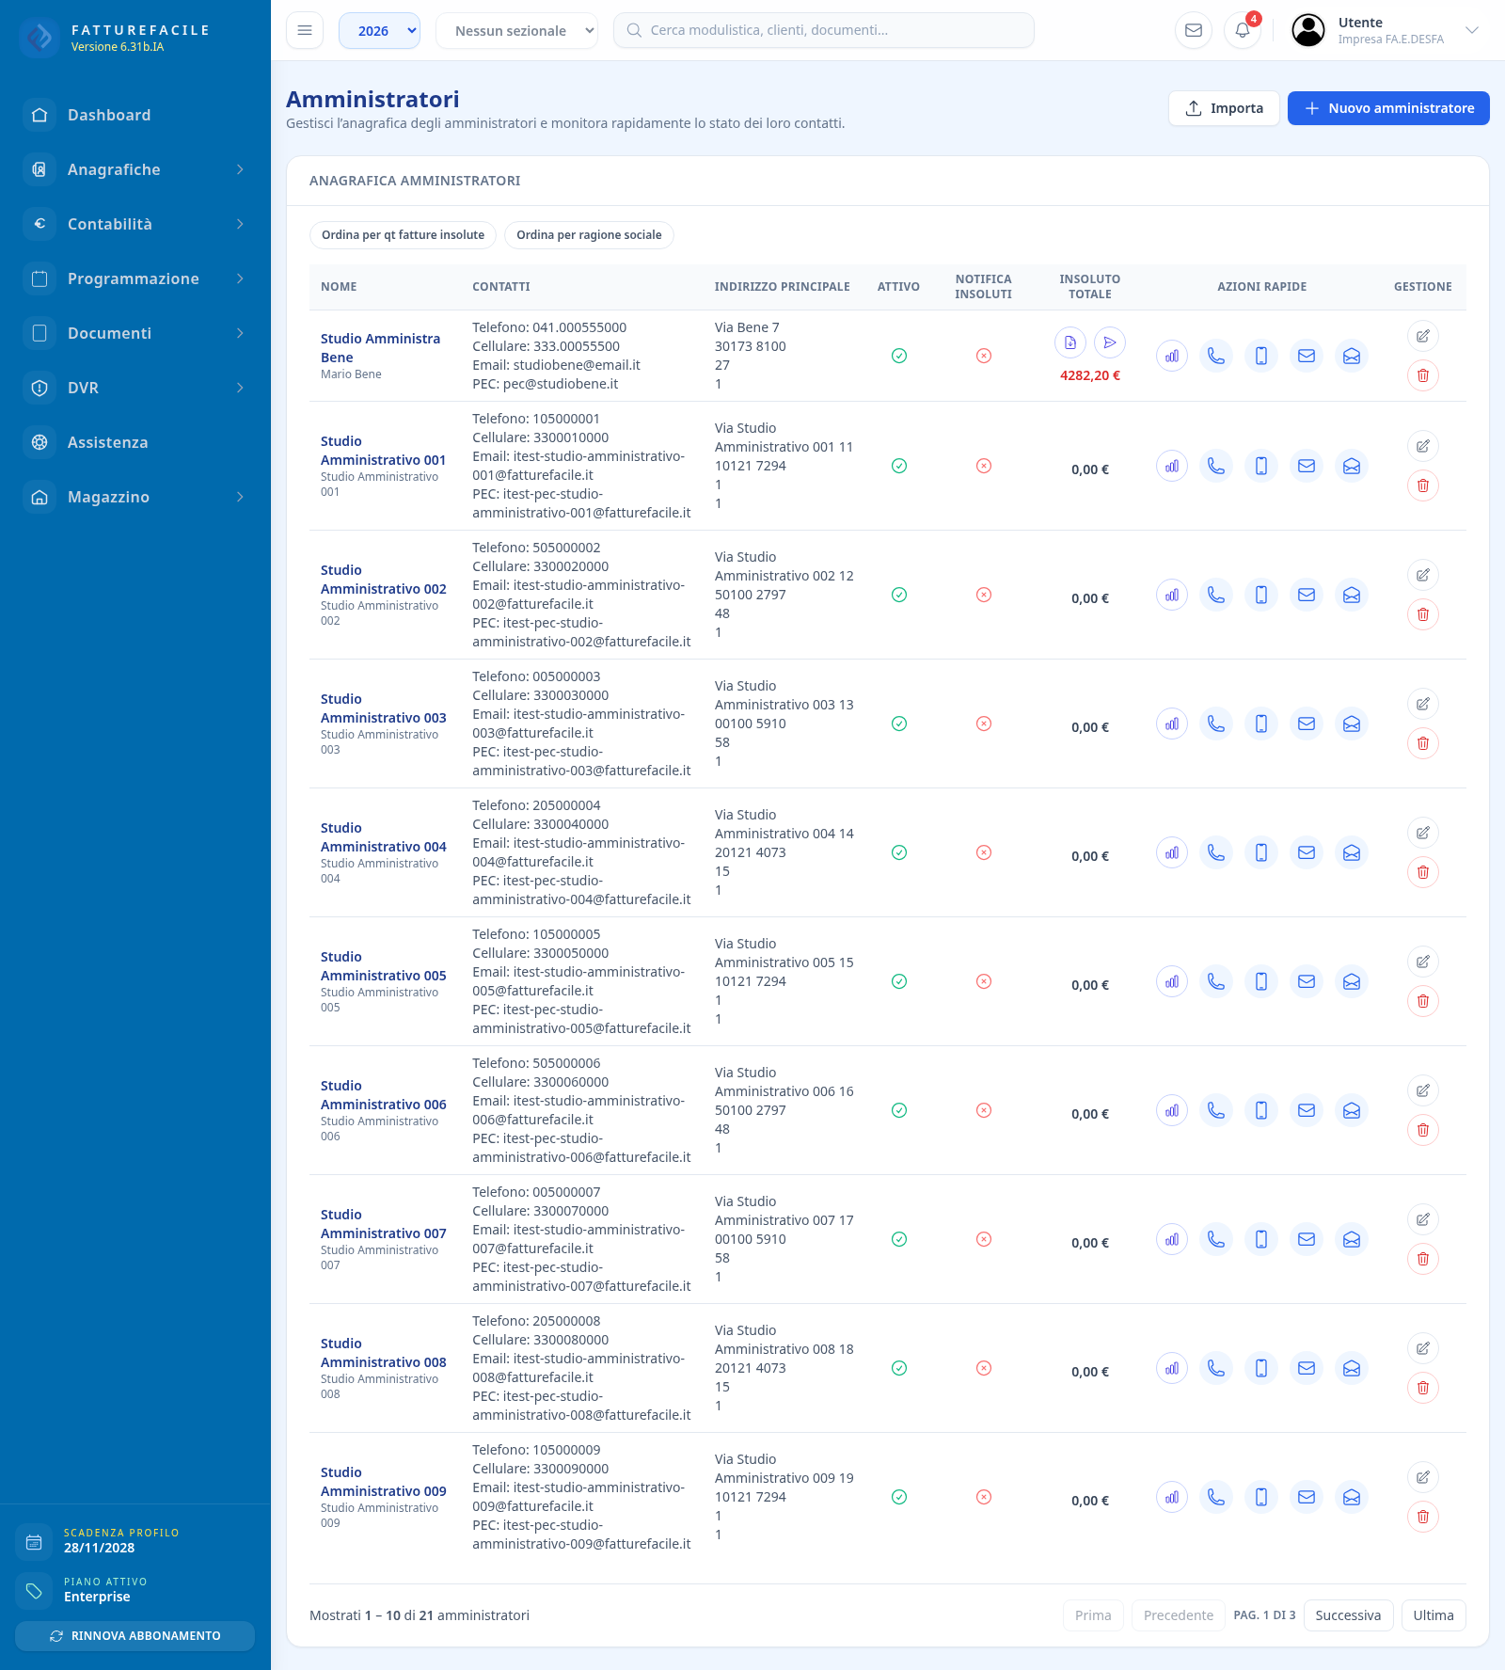Open statistics chart icon for Studio Amministrativo 003
This screenshot has height=1670, width=1505.
point(1172,724)
